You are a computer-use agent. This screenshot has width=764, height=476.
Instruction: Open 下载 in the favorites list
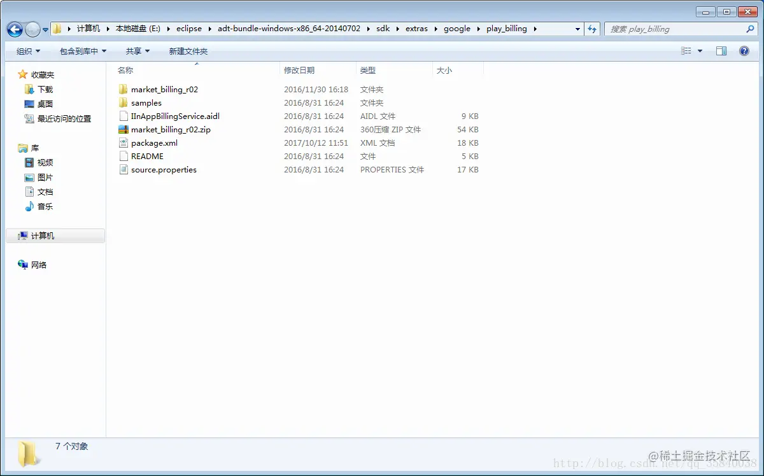pyautogui.click(x=45, y=89)
